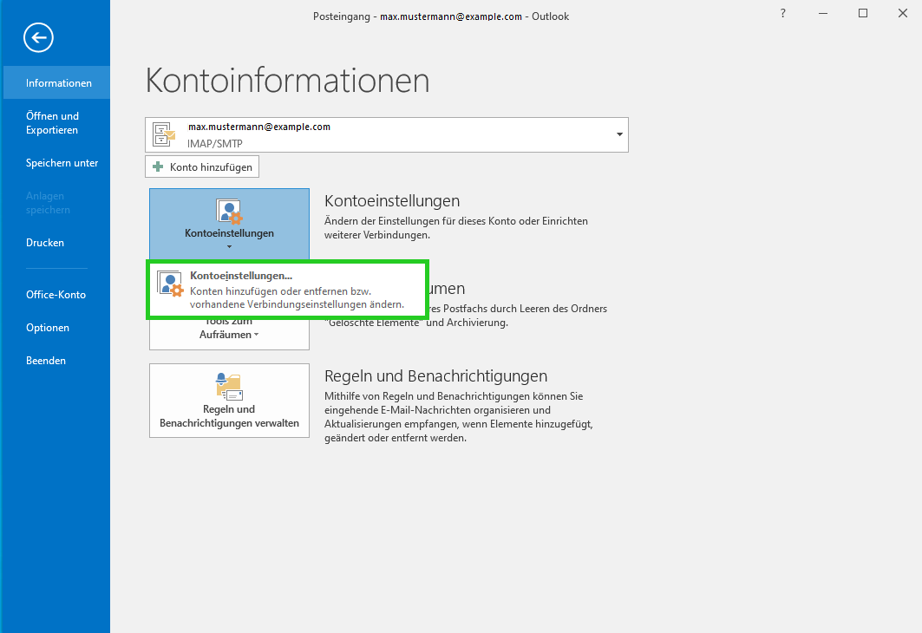Click the rules bell-and-folder icon
922x633 pixels.
pyautogui.click(x=229, y=387)
